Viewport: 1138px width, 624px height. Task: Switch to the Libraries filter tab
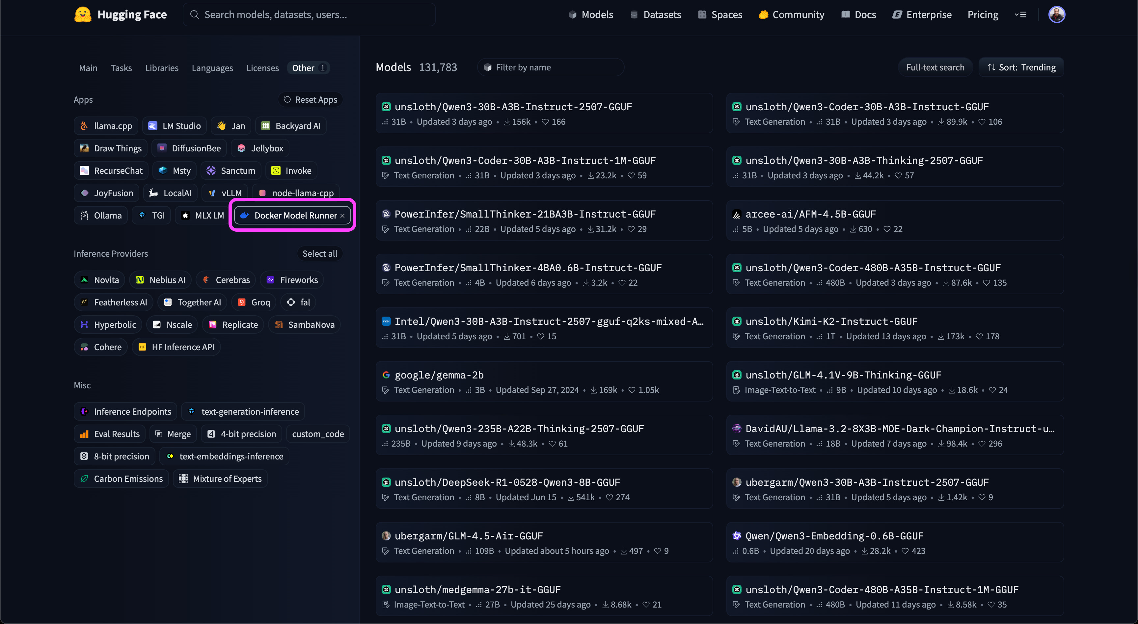[162, 68]
